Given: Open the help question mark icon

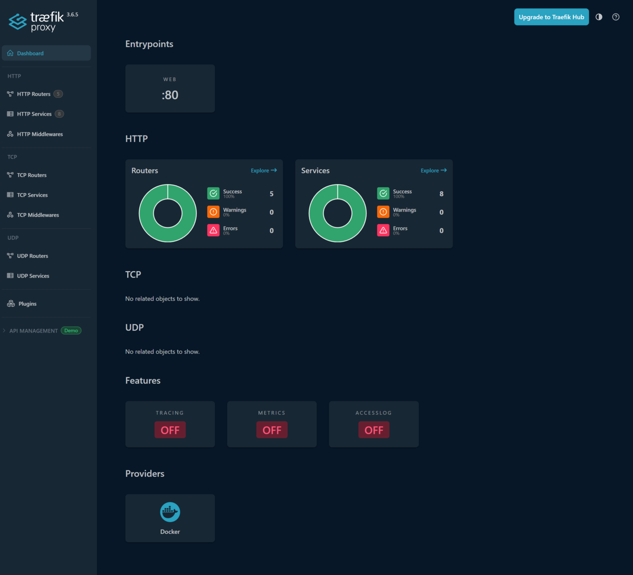Looking at the screenshot, I should (616, 17).
